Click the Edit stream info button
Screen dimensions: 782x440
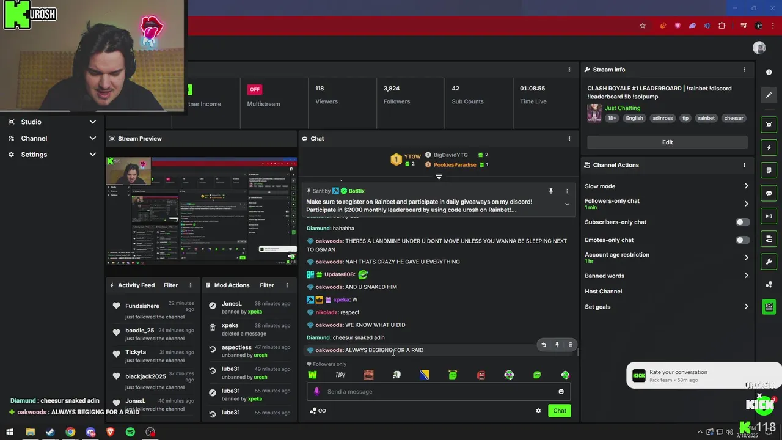point(667,142)
